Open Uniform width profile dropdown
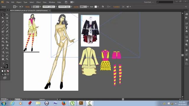189x106 pixels. tap(56, 7)
